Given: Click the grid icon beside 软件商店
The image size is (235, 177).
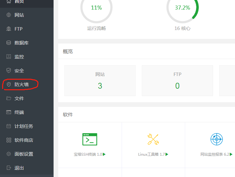Looking at the screenshot, I should point(9,140).
